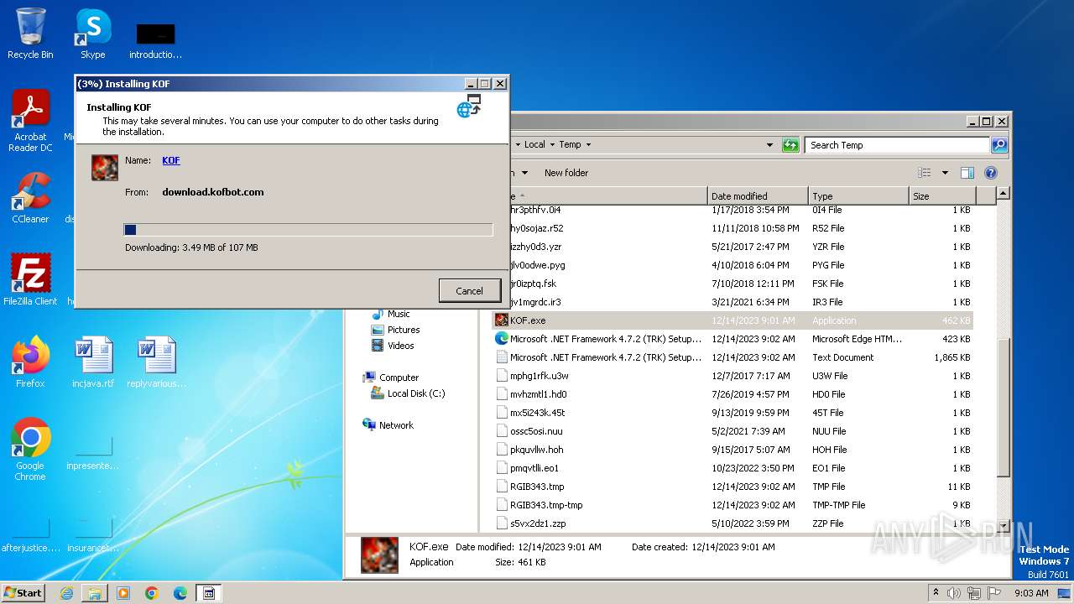Open Microsoft Edge from taskbar
Image resolution: width=1074 pixels, height=604 pixels.
click(x=180, y=593)
